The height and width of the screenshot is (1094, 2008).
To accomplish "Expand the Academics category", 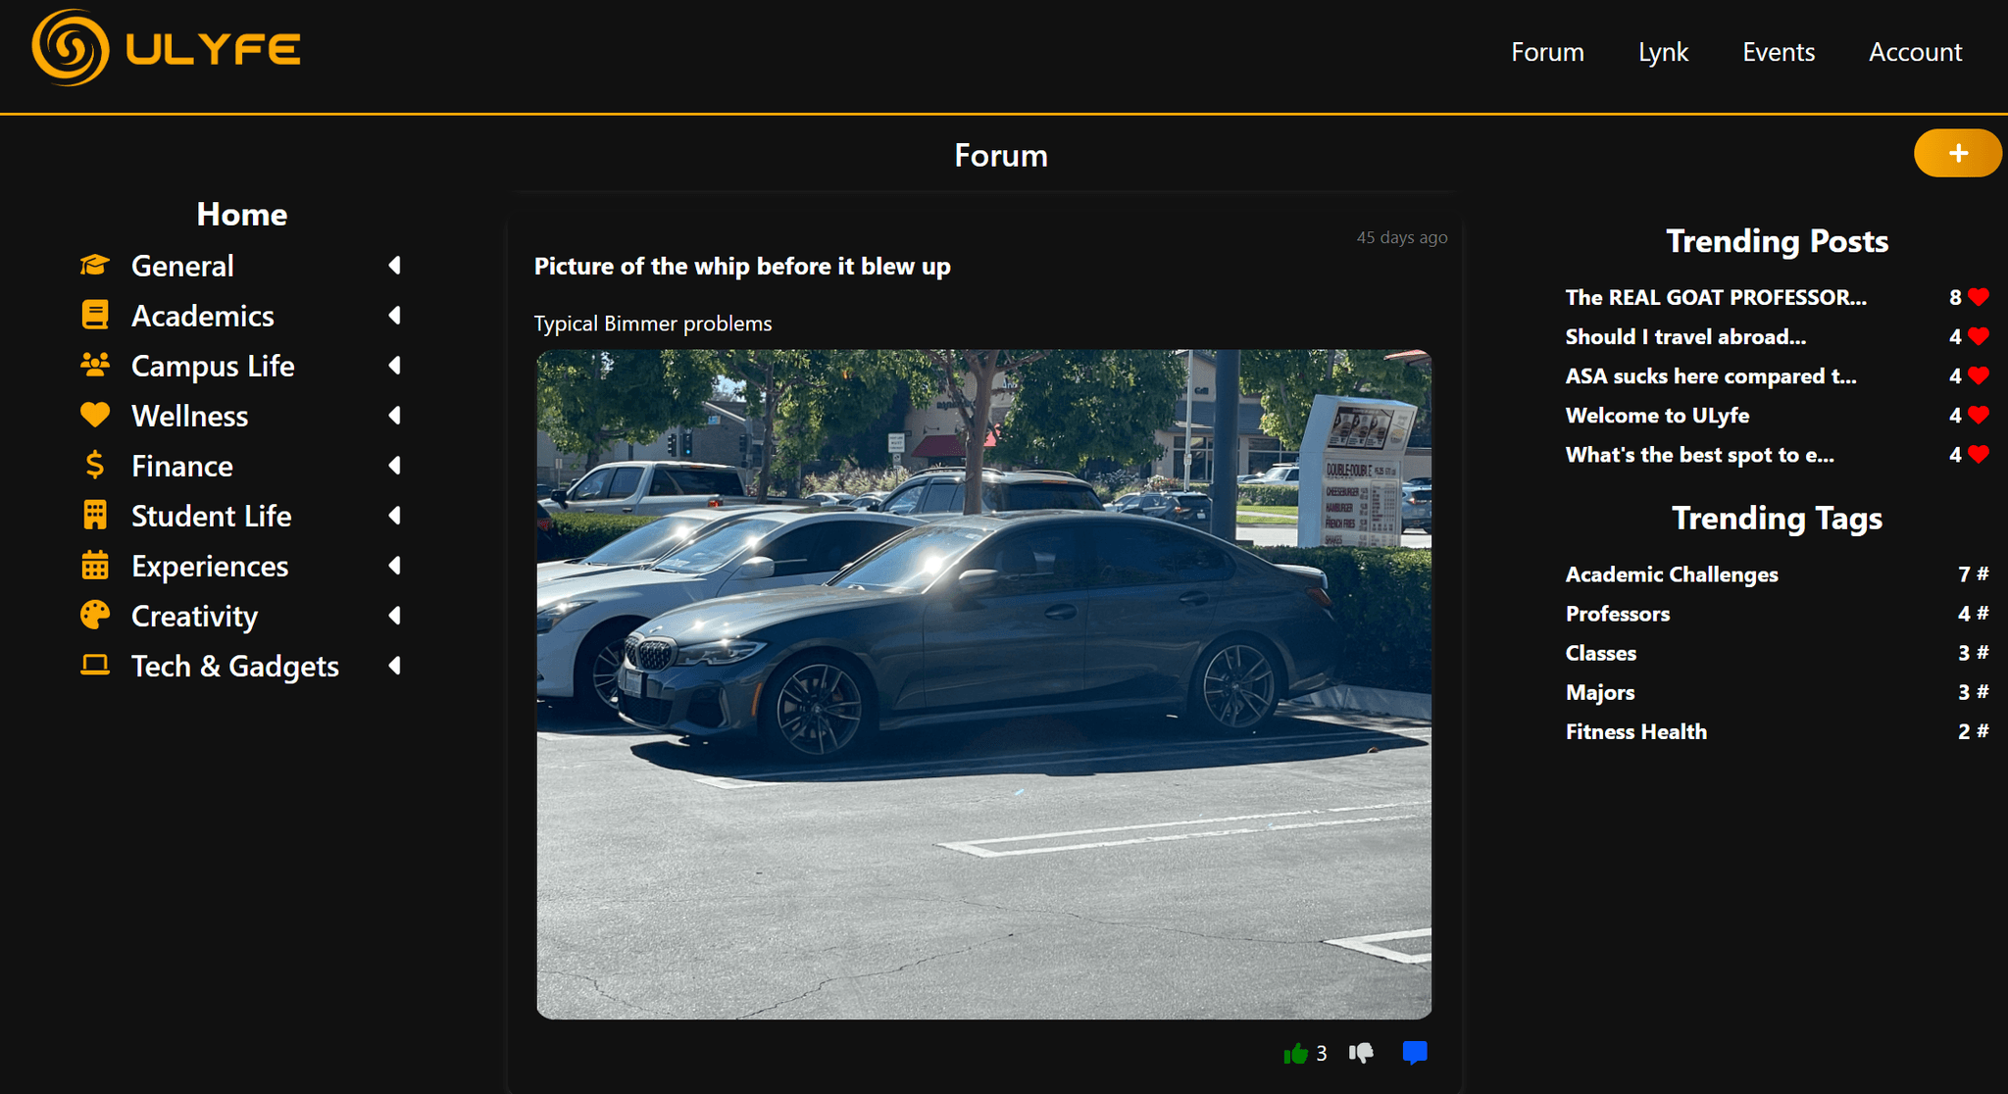I will tap(394, 315).
